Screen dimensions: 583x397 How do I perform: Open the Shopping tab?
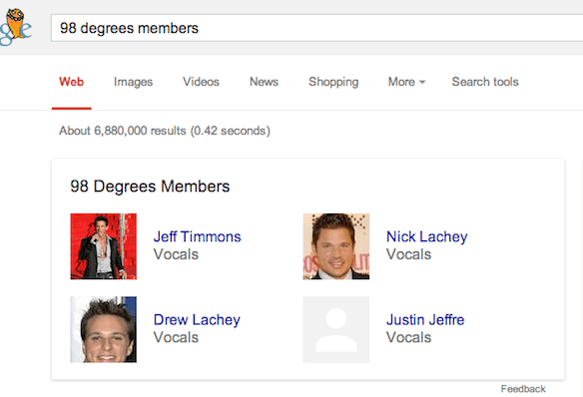[333, 82]
